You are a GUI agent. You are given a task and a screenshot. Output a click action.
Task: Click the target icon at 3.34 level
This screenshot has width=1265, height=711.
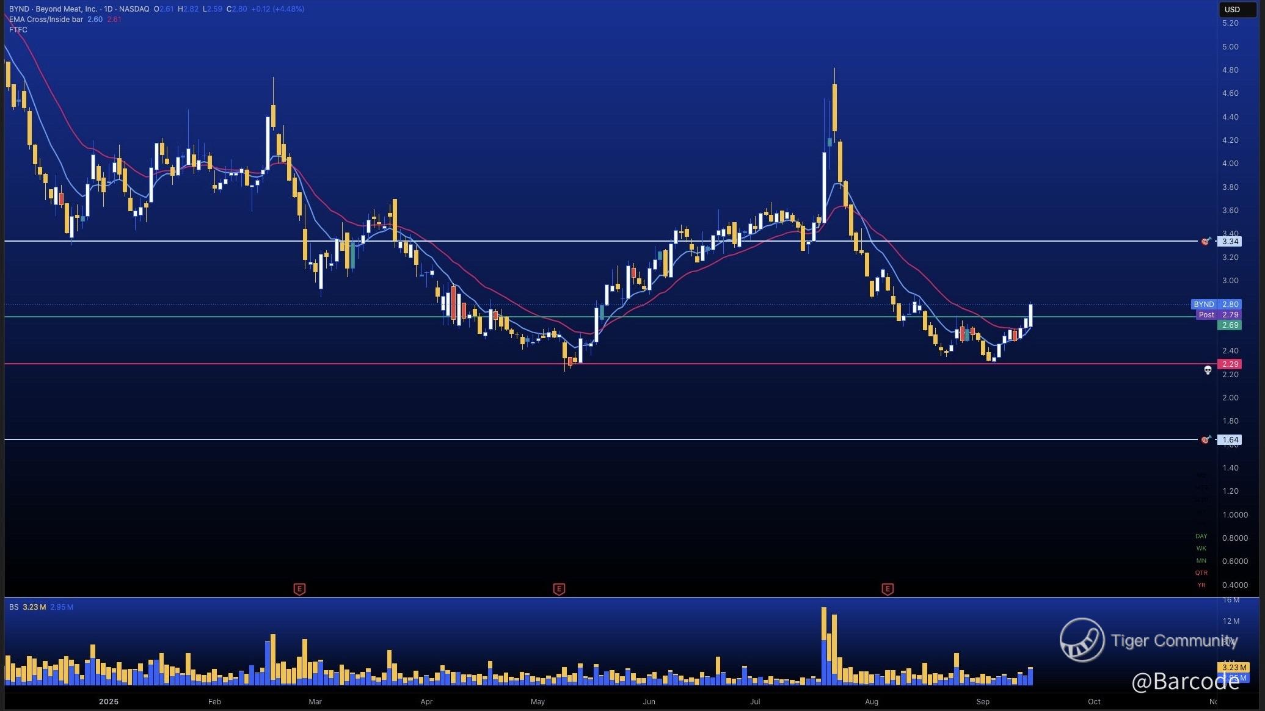click(x=1206, y=242)
